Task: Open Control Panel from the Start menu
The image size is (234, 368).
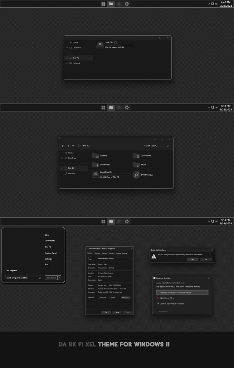Action: [x=51, y=253]
